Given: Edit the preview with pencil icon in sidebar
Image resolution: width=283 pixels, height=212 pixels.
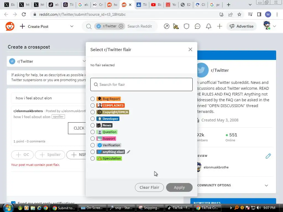Looking at the screenshot, I should click(268, 156).
